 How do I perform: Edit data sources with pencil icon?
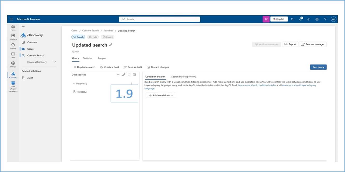click(124, 74)
